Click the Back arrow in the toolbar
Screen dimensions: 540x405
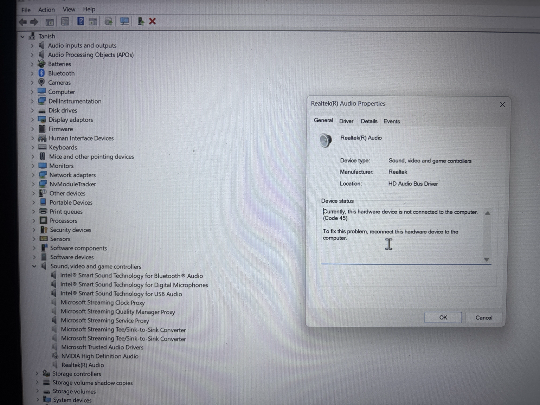pos(23,22)
